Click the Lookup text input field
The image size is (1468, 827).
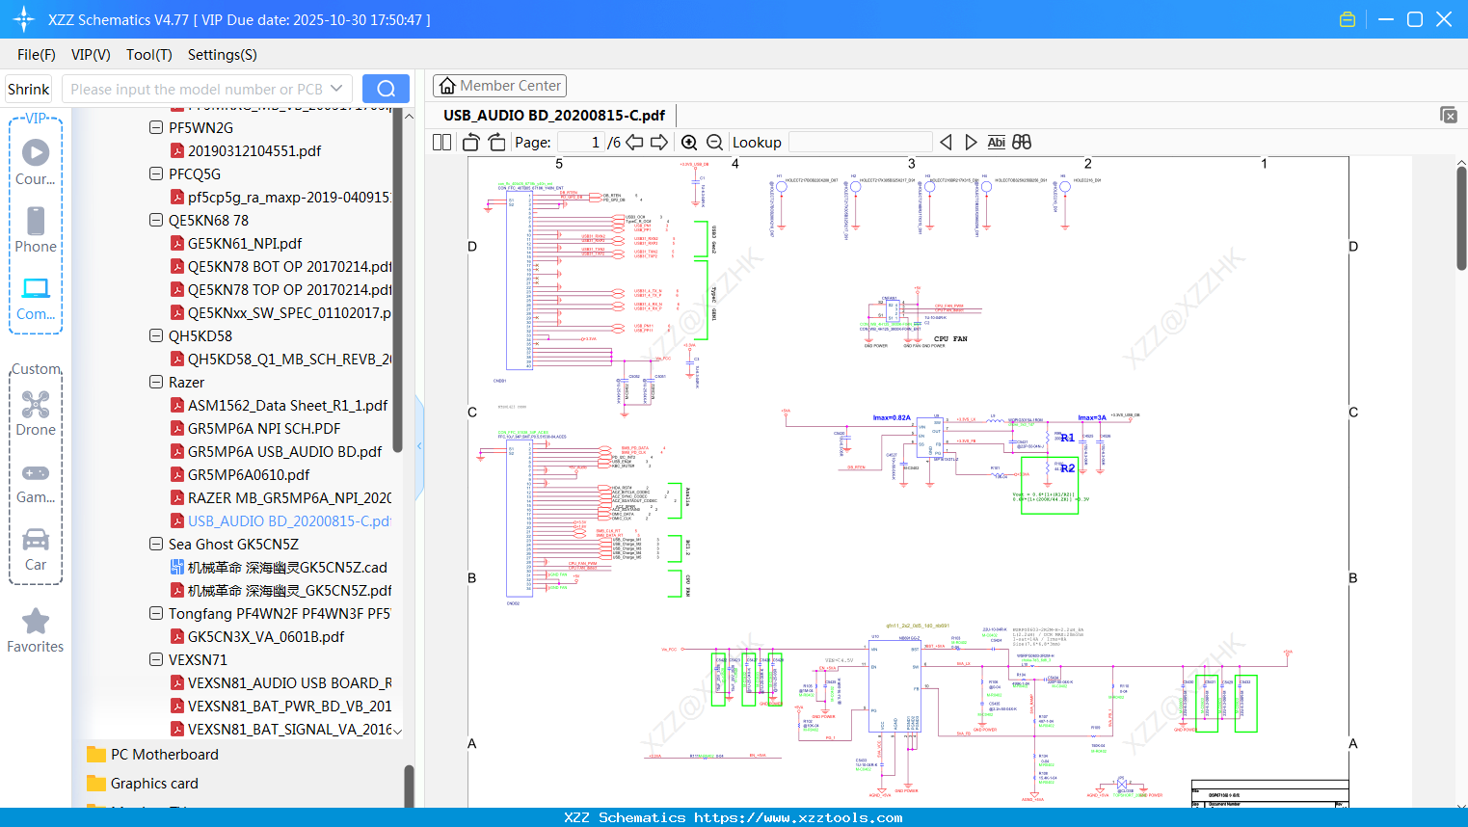(860, 143)
